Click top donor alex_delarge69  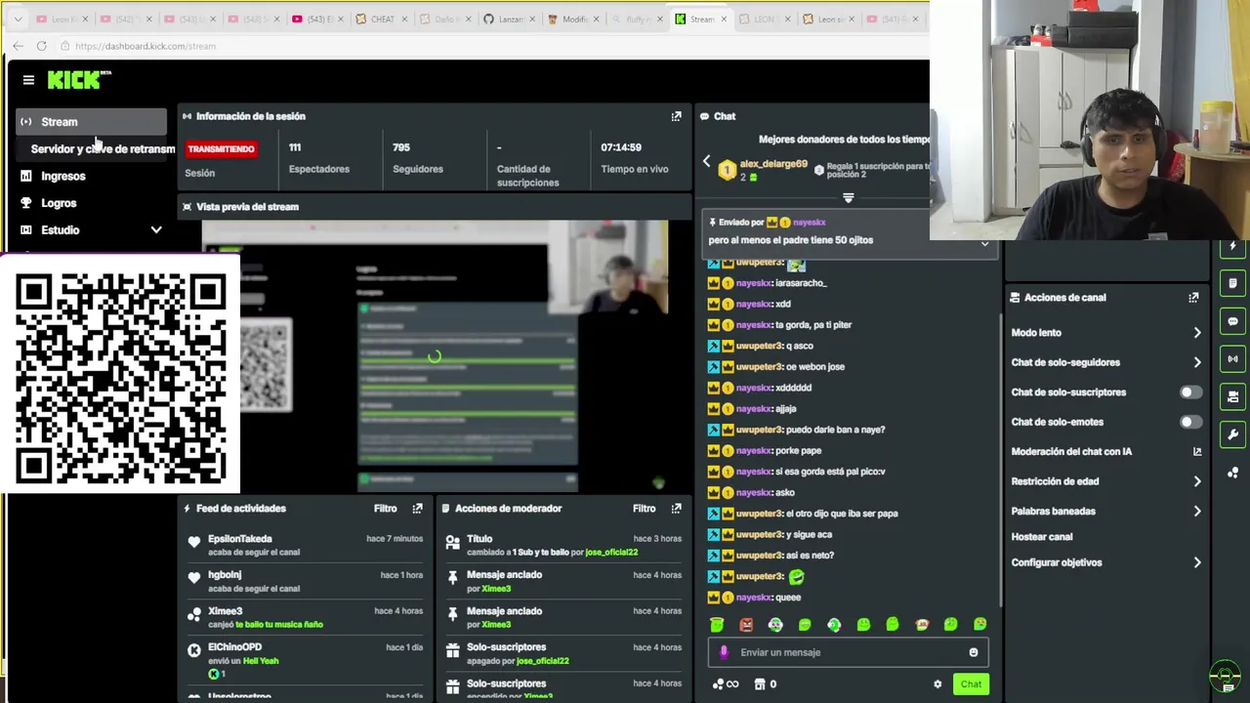(x=773, y=164)
